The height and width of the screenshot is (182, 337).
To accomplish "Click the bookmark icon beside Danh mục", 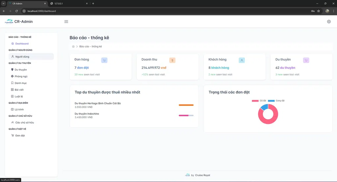I will [x=12, y=83].
